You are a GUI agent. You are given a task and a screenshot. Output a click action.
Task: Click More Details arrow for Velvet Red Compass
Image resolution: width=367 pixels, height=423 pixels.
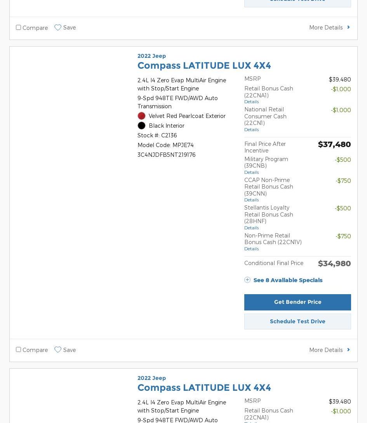coord(348,350)
